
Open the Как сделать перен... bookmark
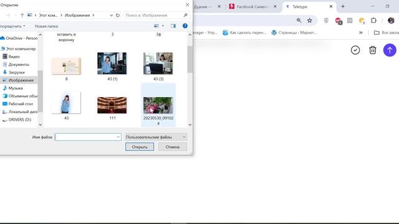click(x=244, y=32)
